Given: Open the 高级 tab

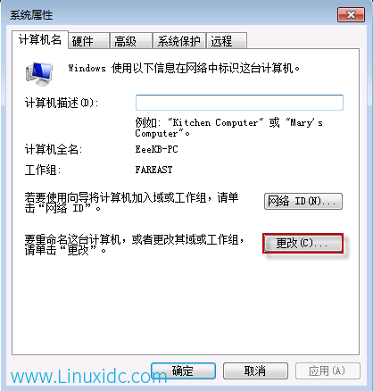Looking at the screenshot, I should pyautogui.click(x=131, y=41).
